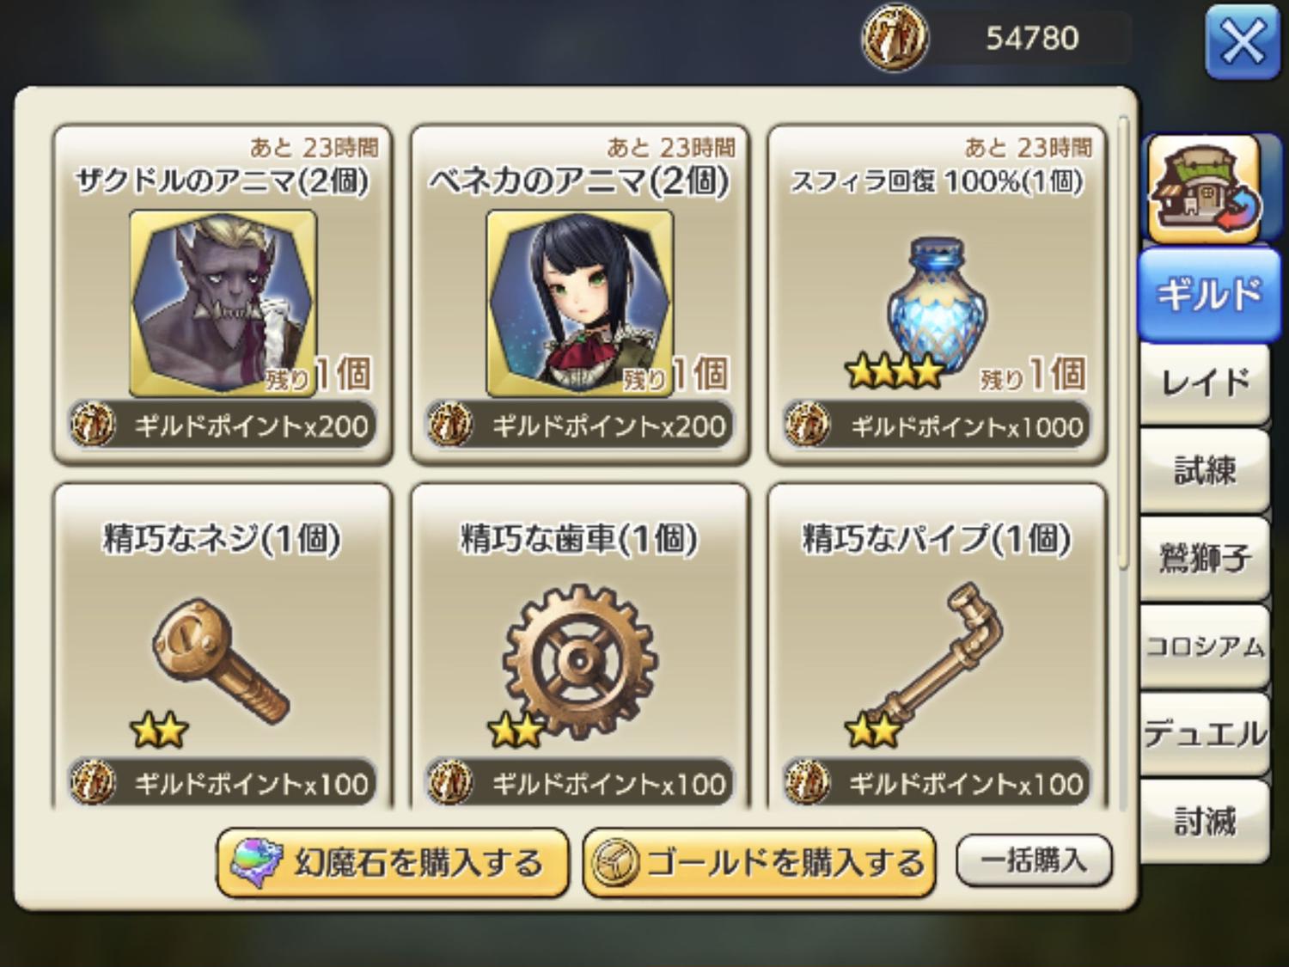Select the Zakdoru anima portrait icon
Viewport: 1289px width, 967px height.
pyautogui.click(x=223, y=303)
